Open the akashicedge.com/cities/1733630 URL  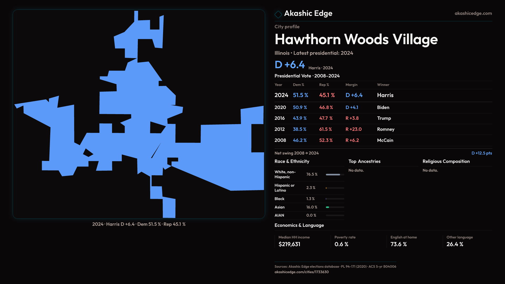coord(301,272)
